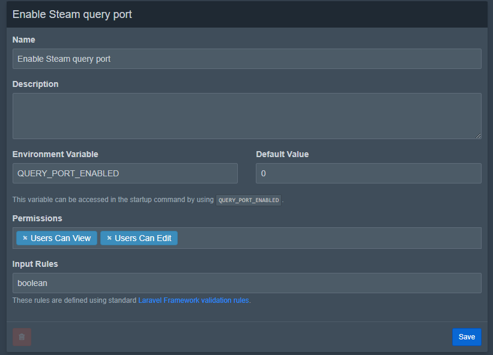Click the Default Value field
Viewport: 493px width, 355px height.
[368, 173]
